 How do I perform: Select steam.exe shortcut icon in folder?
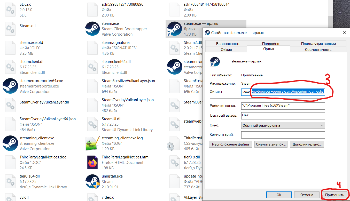point(175,29)
